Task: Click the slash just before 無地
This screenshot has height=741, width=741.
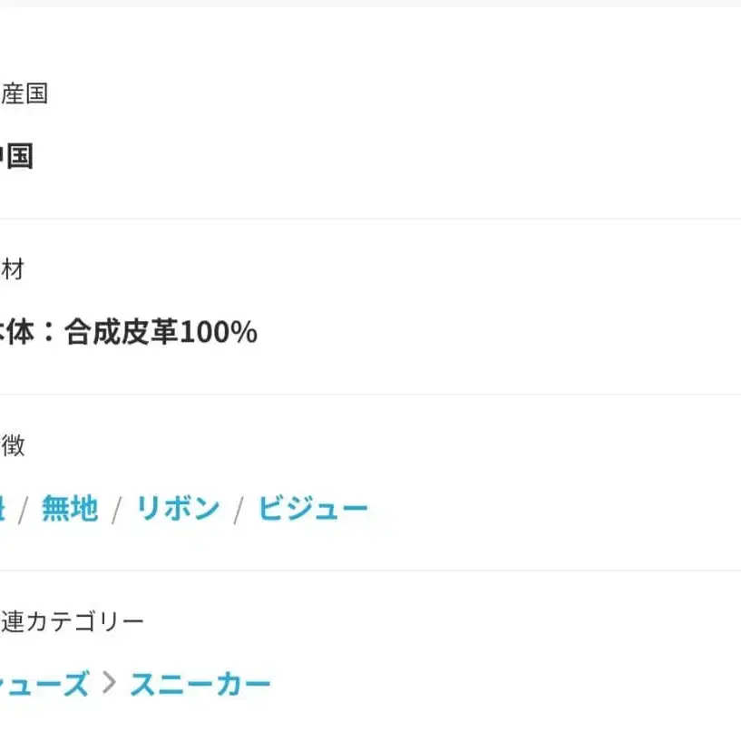Action: [x=23, y=510]
